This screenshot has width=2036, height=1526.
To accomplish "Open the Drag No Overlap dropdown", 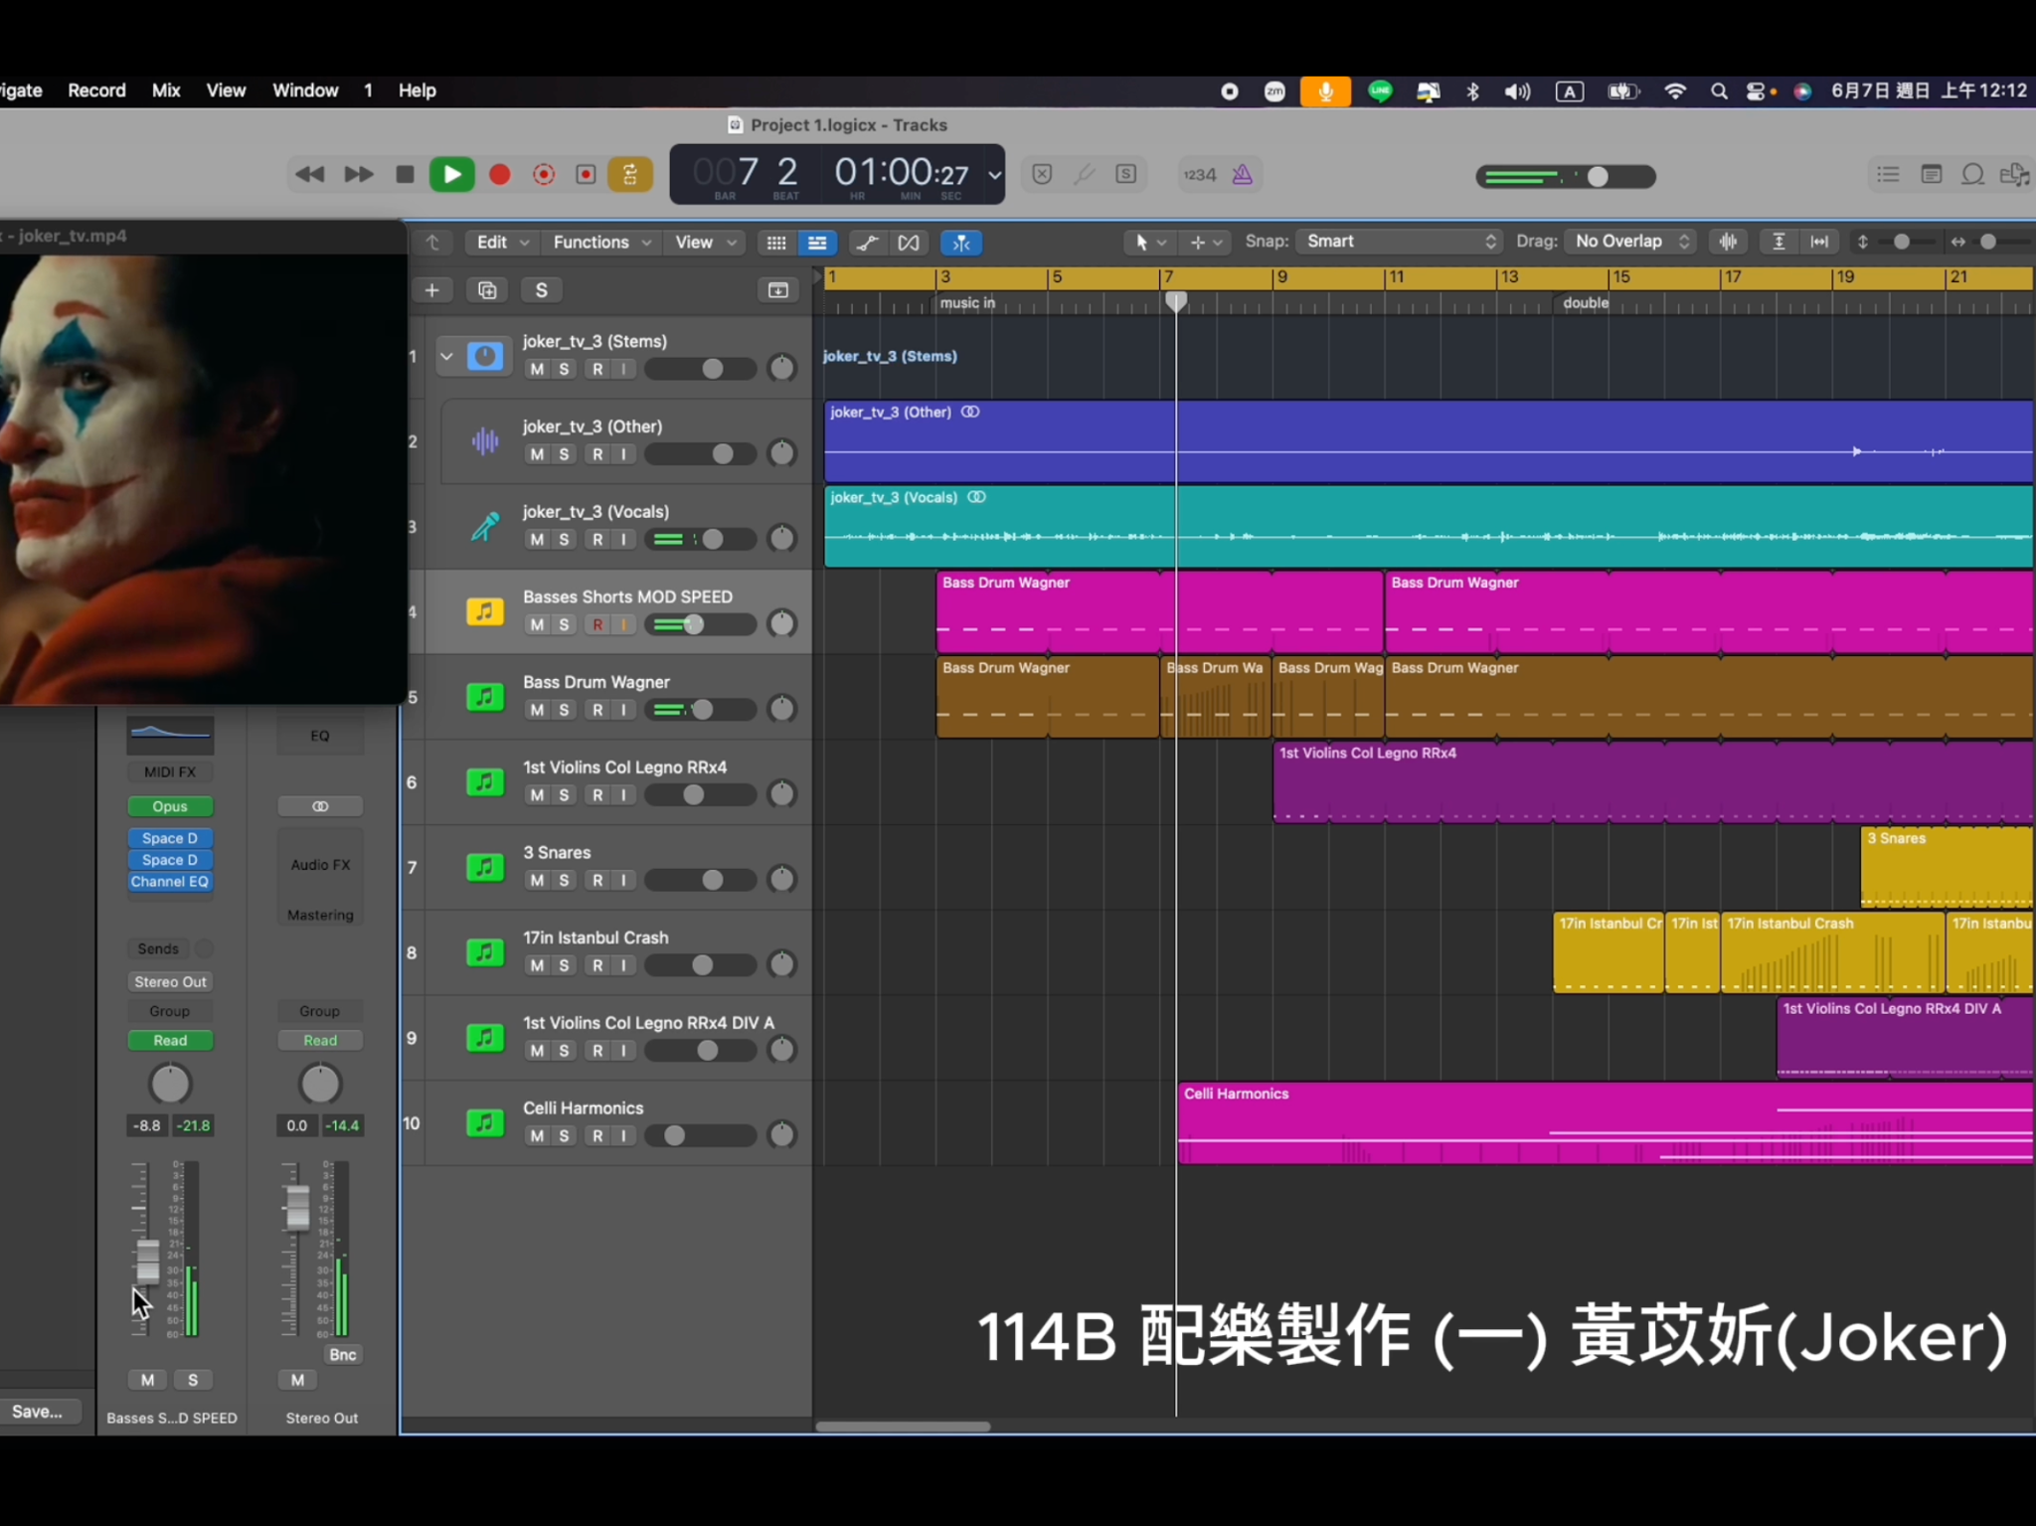I will pos(1630,242).
